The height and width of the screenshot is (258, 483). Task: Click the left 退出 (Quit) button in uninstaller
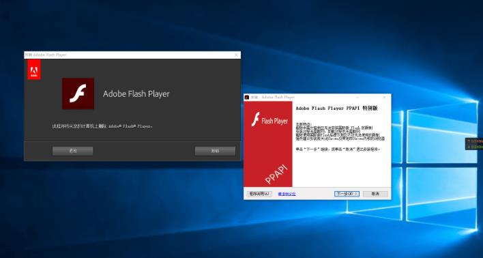[x=72, y=151]
